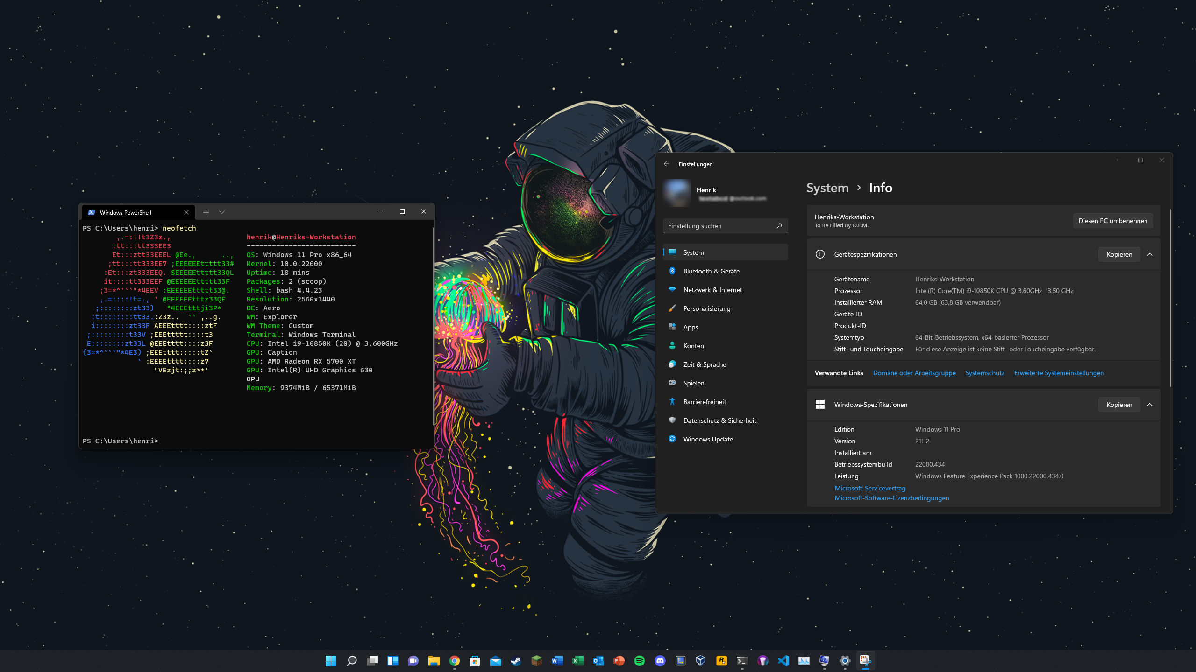1196x672 pixels.
Task: Click the Visual Studio Code taskbar icon
Action: click(x=783, y=661)
